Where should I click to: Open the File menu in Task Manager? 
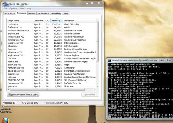tap(5, 9)
